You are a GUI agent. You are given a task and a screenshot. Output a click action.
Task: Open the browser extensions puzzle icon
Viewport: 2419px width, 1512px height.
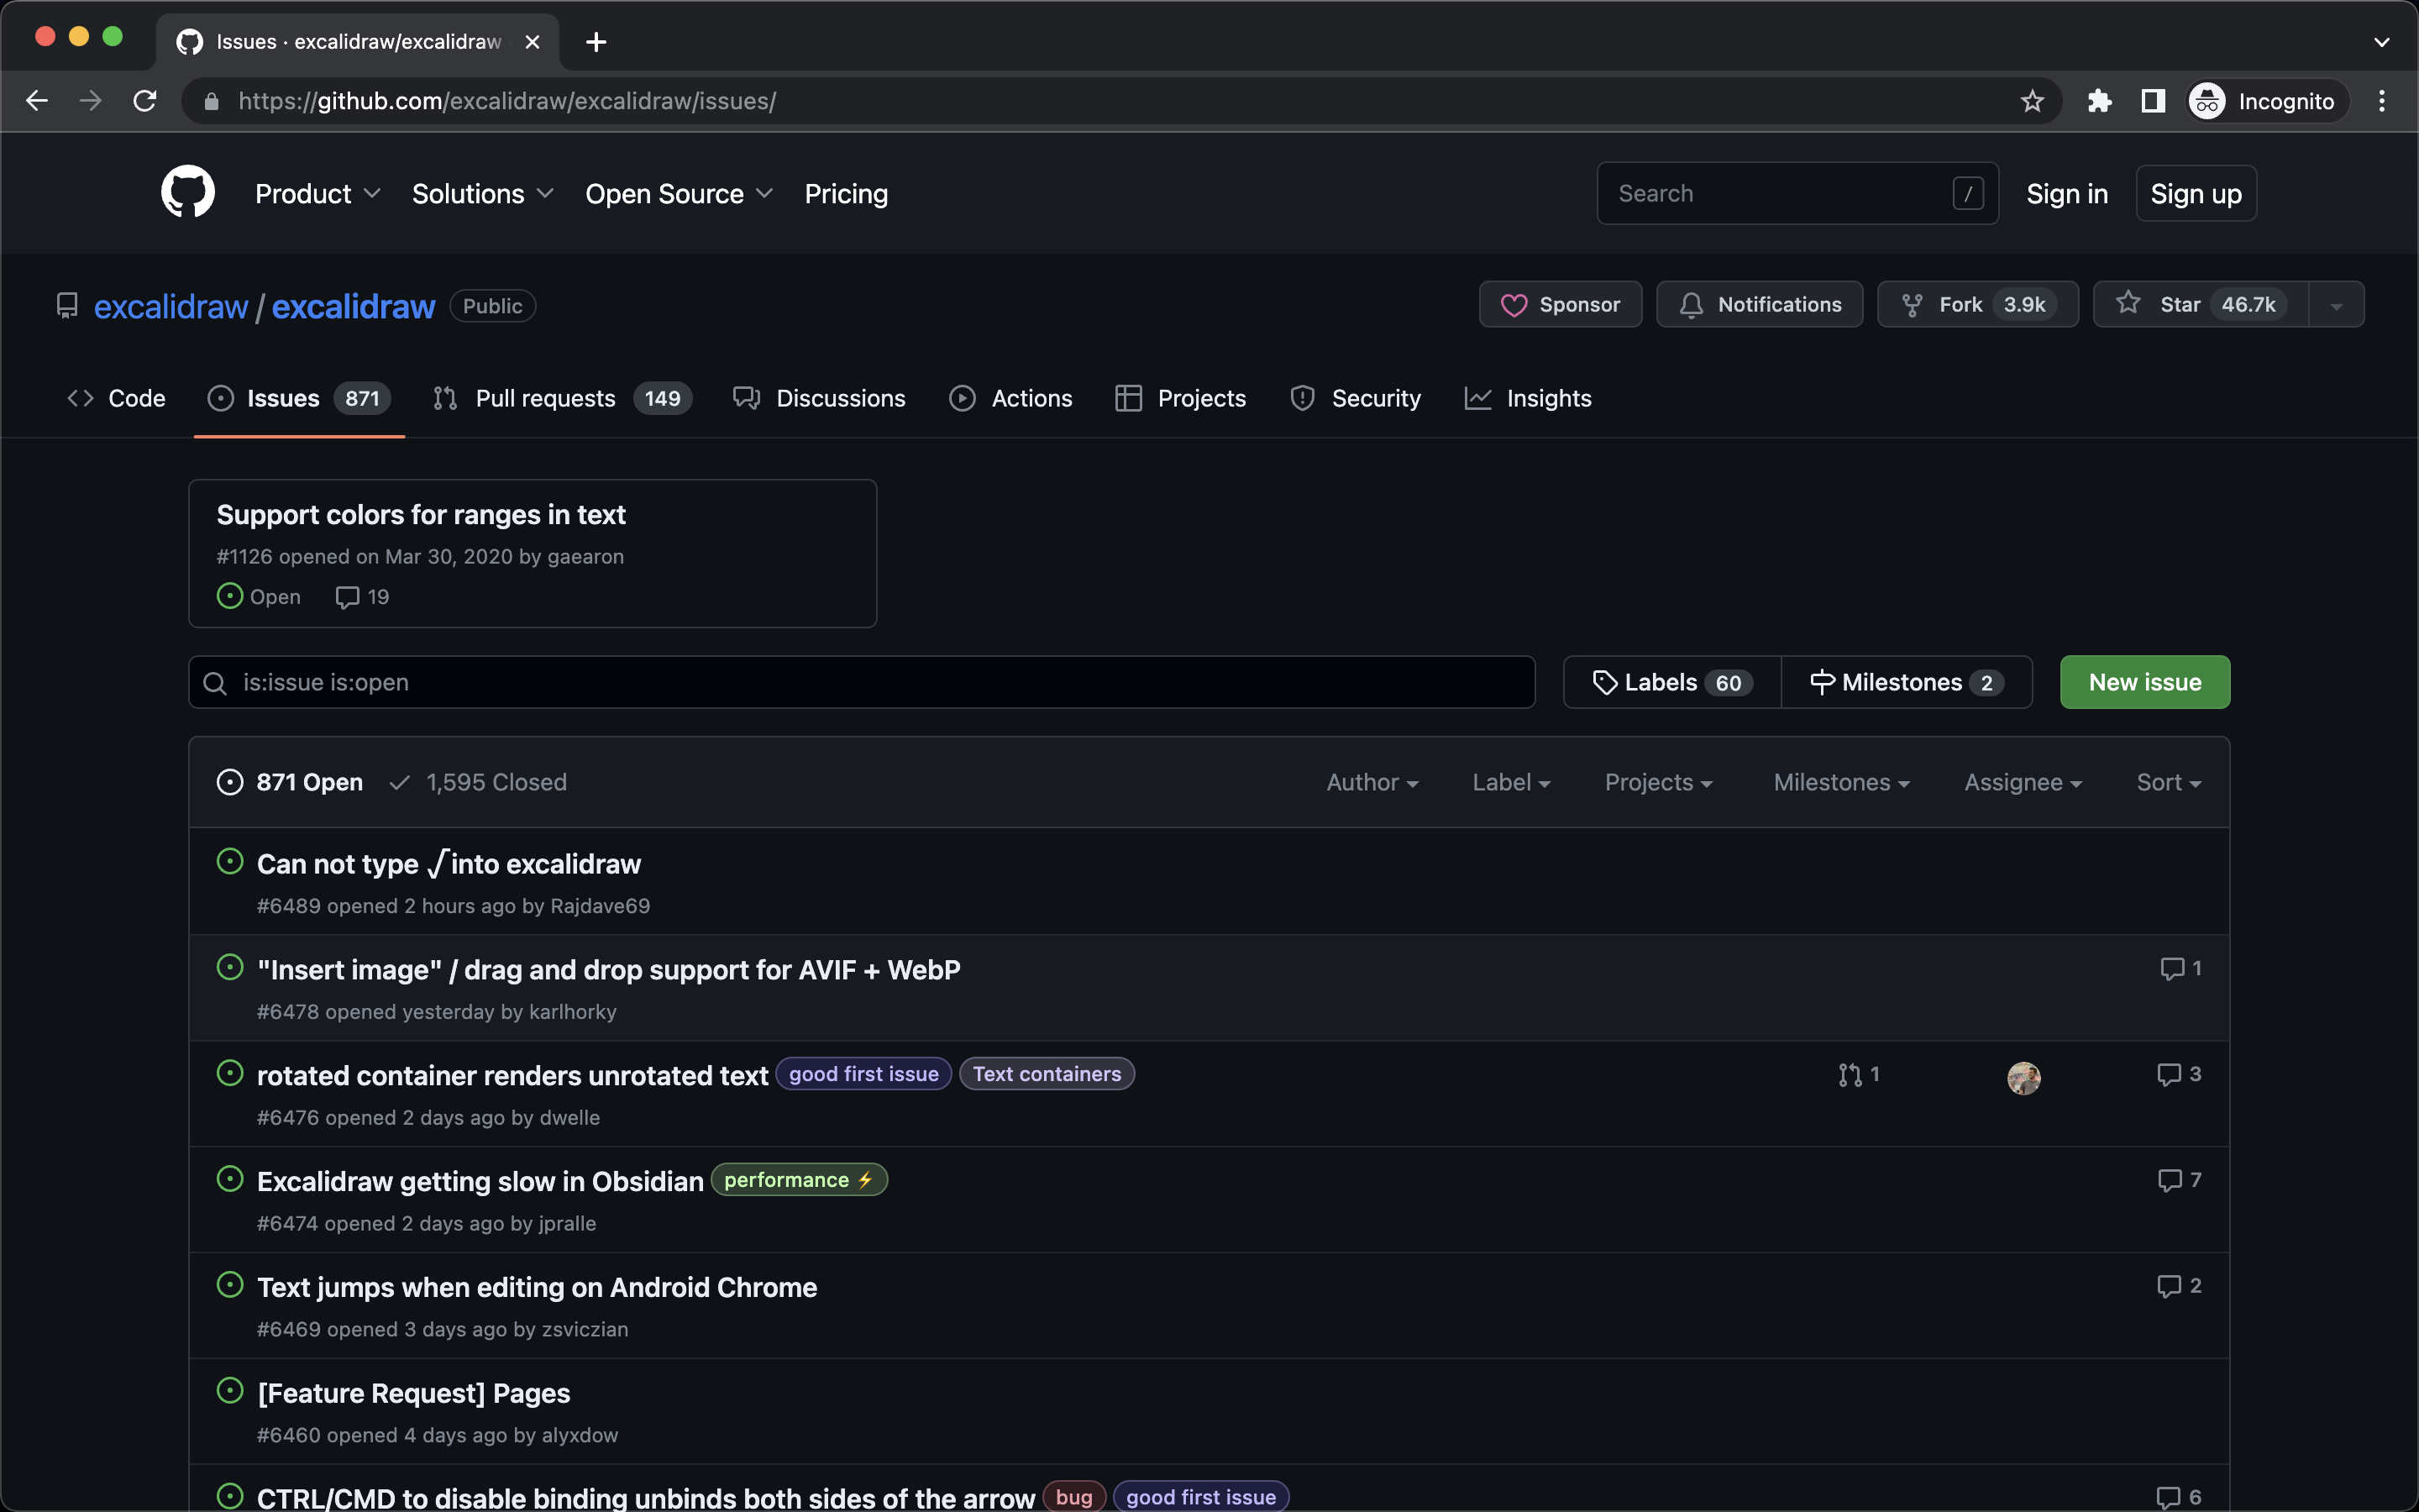click(2099, 101)
